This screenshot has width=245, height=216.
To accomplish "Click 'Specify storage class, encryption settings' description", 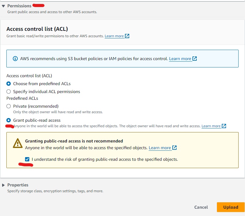I will (x=55, y=191).
